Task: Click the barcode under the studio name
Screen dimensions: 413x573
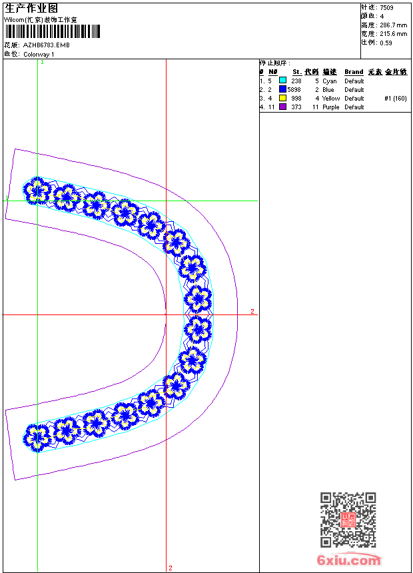Action: coord(52,31)
